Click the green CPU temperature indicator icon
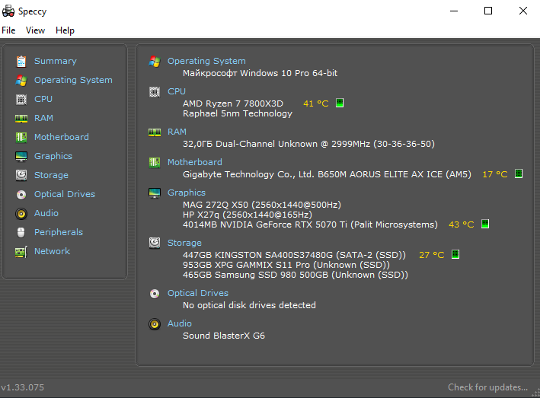This screenshot has width=540, height=398. 340,103
